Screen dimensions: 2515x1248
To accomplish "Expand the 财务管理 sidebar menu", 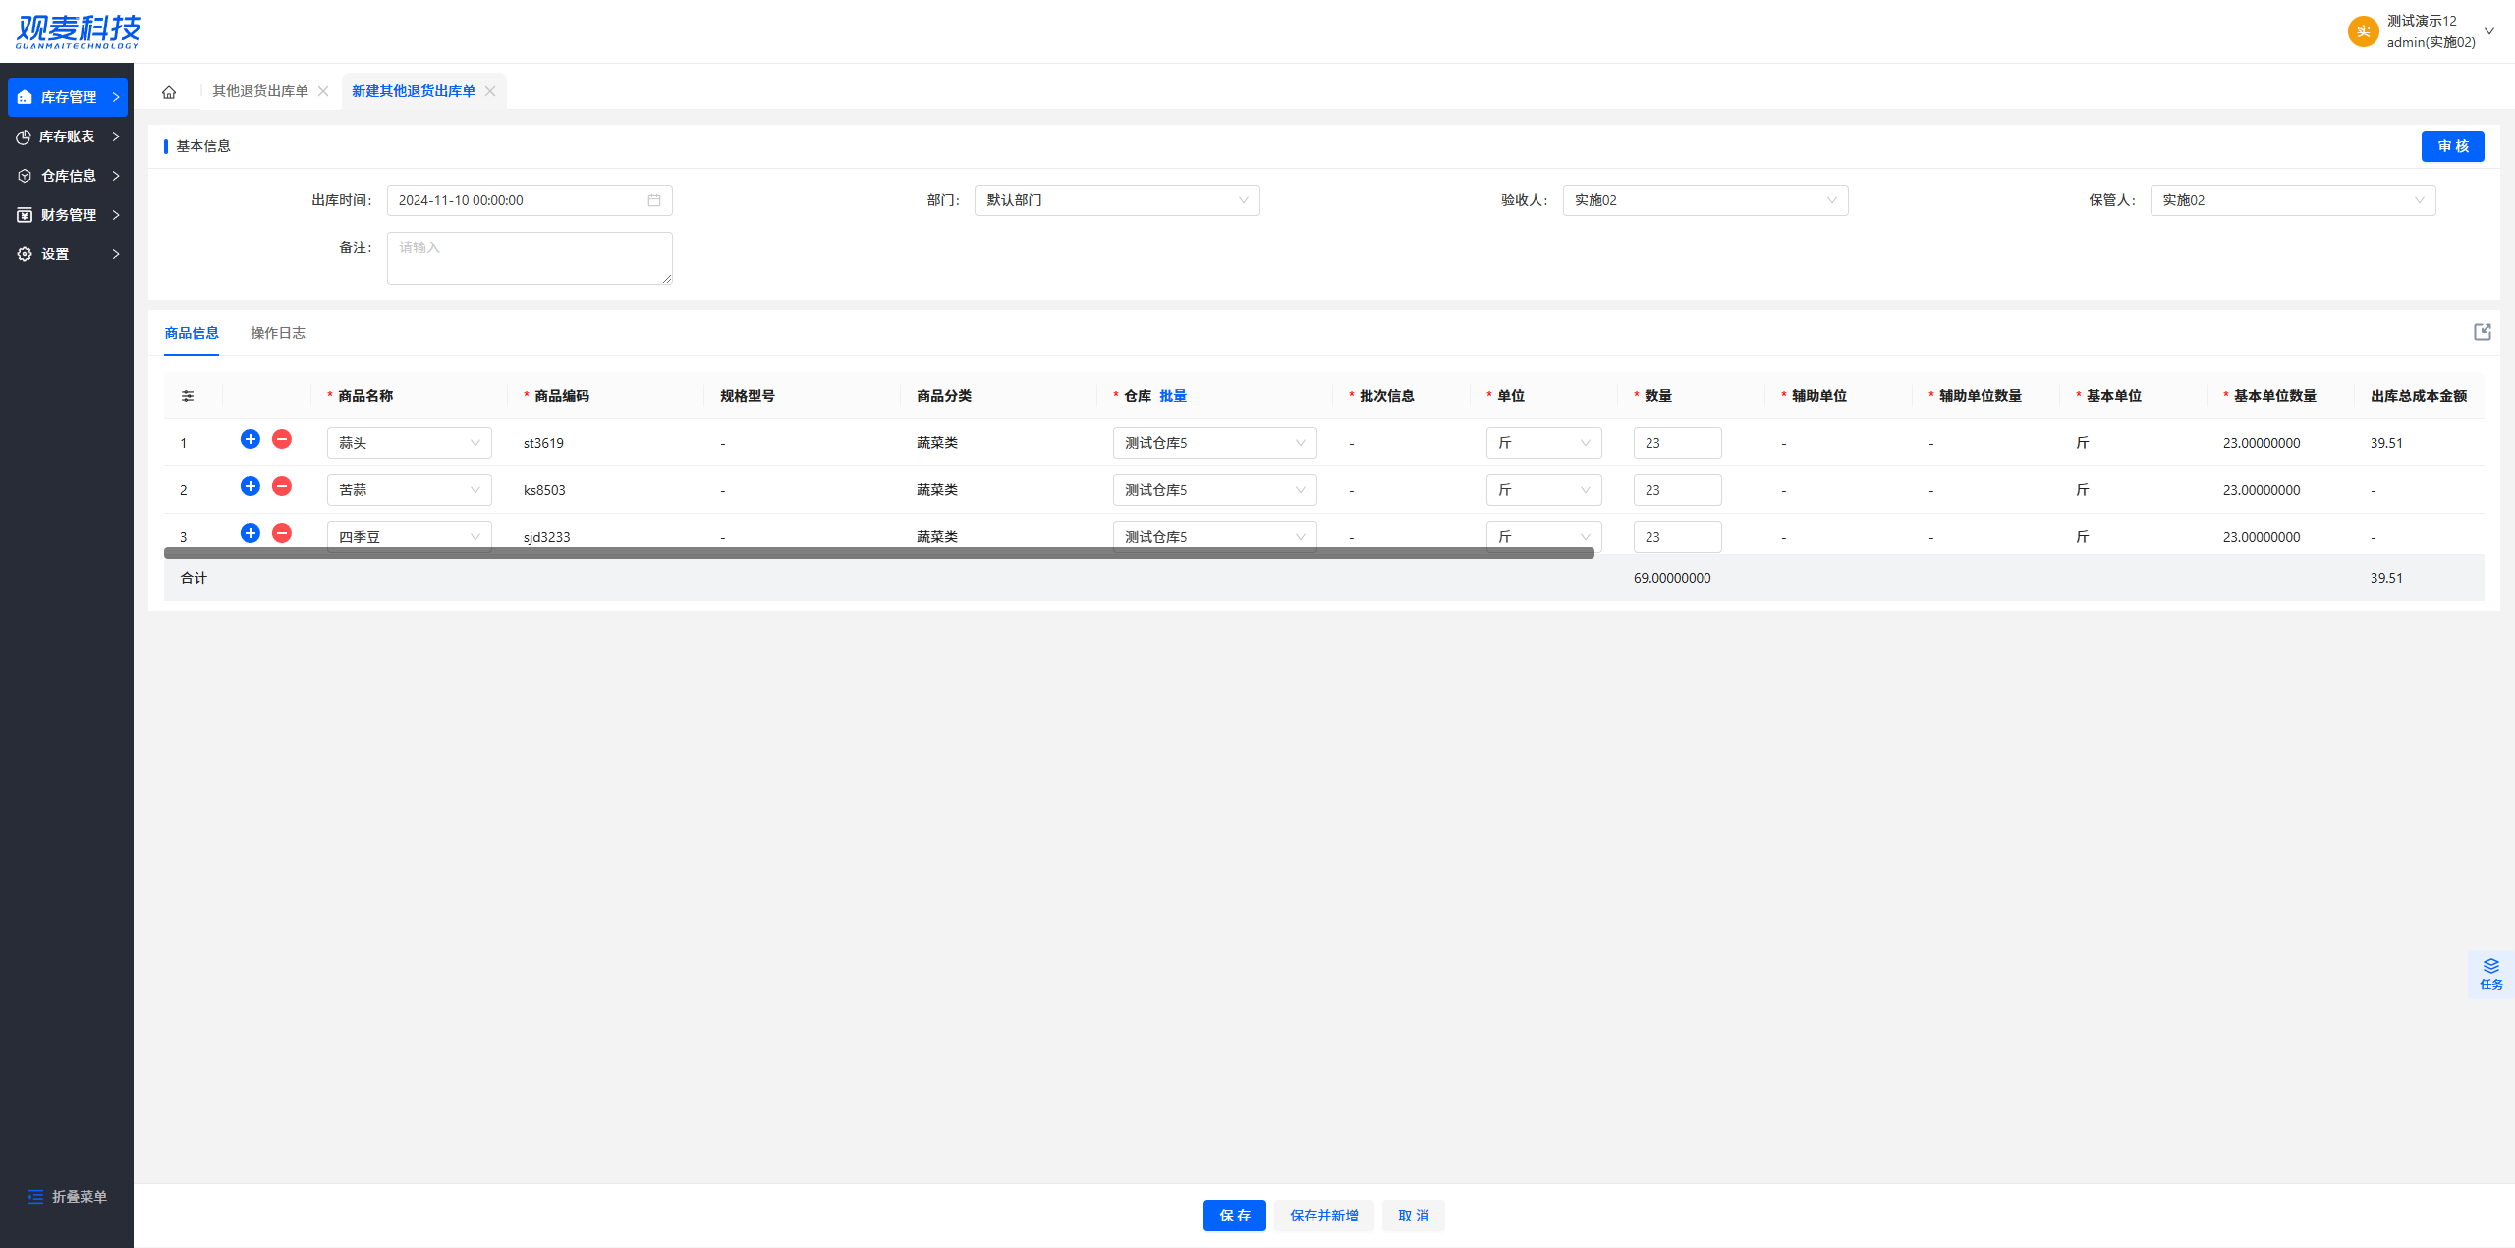I will [x=67, y=215].
